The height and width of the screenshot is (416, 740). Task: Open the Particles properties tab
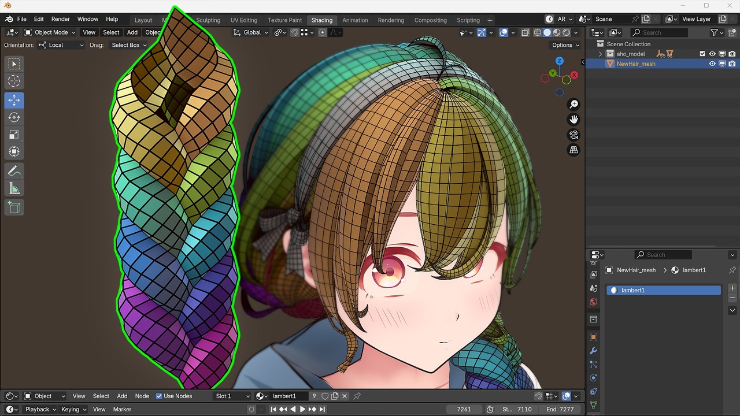click(x=593, y=365)
